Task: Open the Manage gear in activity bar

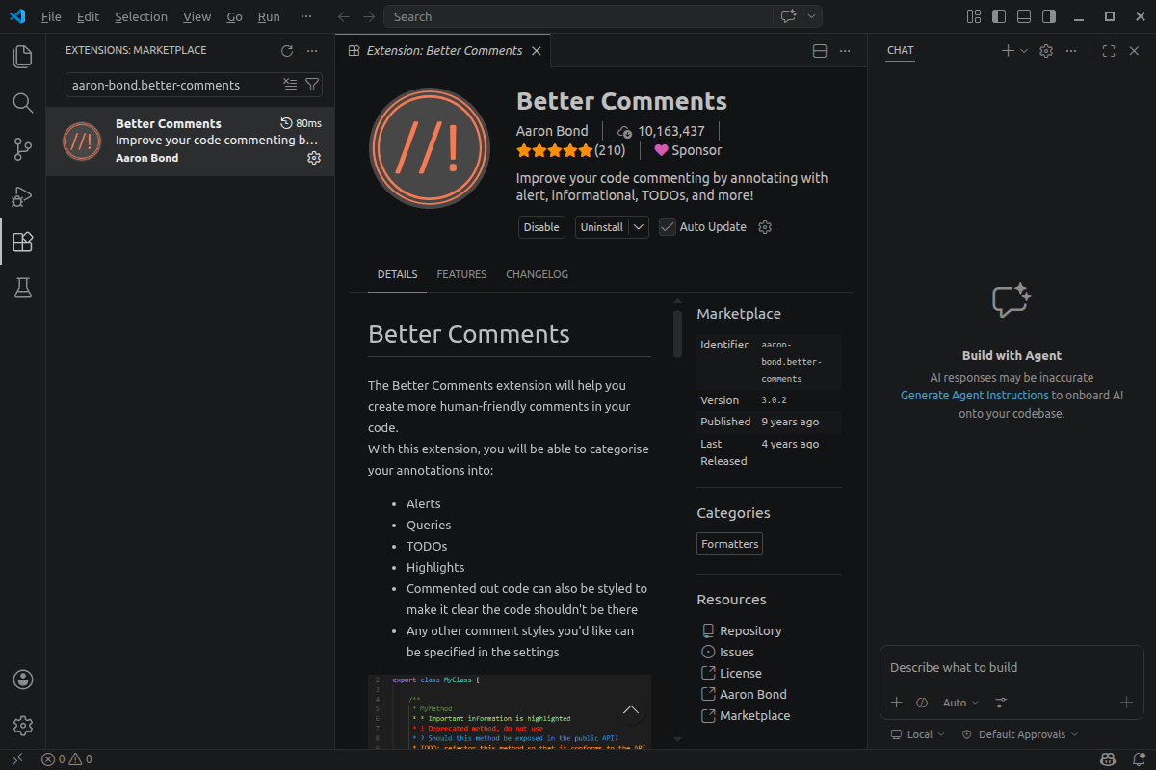Action: 23,726
